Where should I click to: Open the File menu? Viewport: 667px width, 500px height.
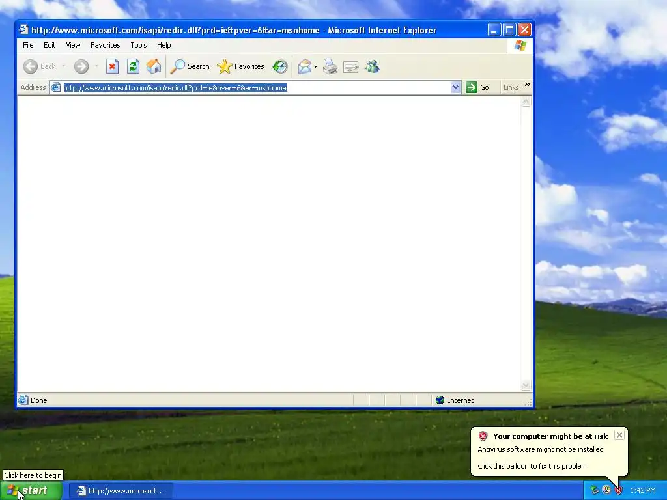[28, 45]
